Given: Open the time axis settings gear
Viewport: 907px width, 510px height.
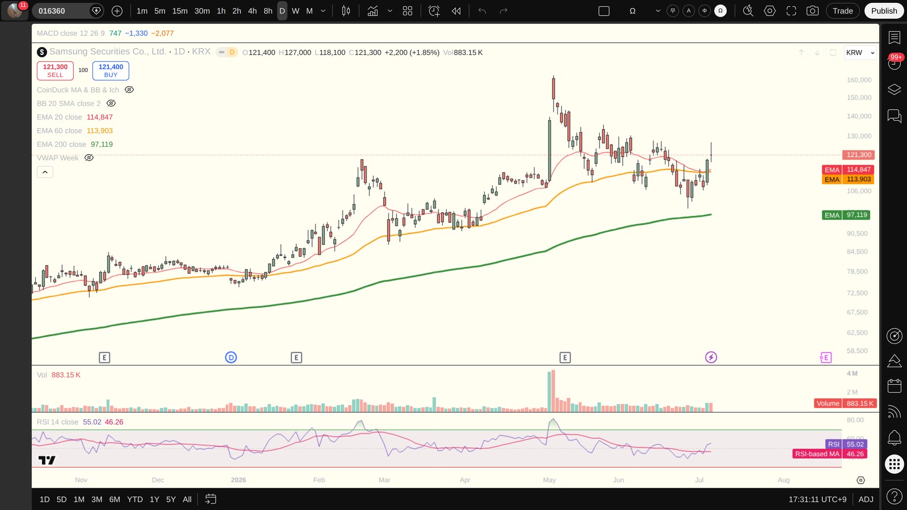Looking at the screenshot, I should (x=861, y=480).
